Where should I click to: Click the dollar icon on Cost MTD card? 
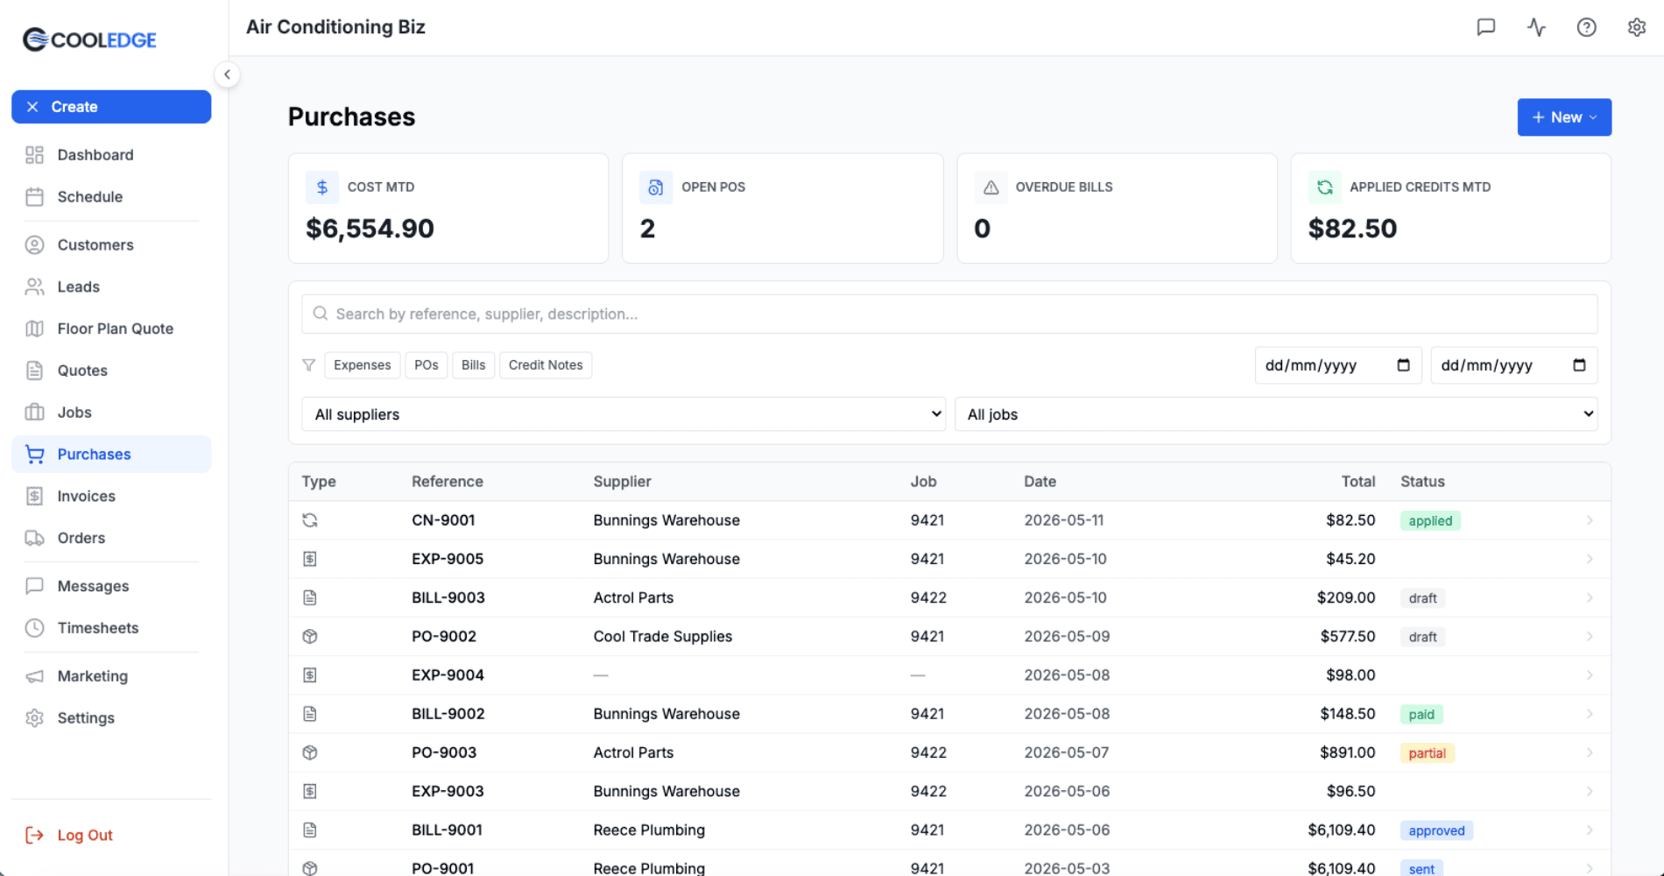322,187
